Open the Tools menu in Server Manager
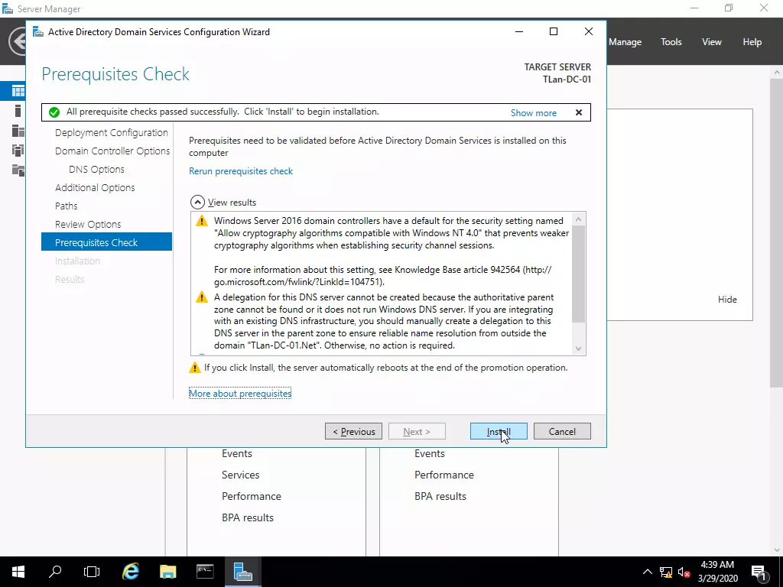783x587 pixels. (x=671, y=42)
